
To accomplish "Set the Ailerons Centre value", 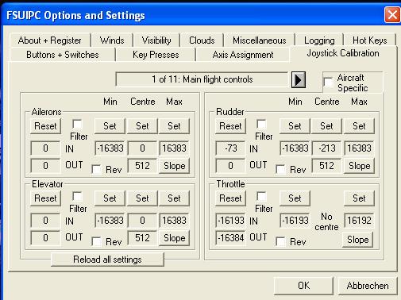I will pos(142,126).
